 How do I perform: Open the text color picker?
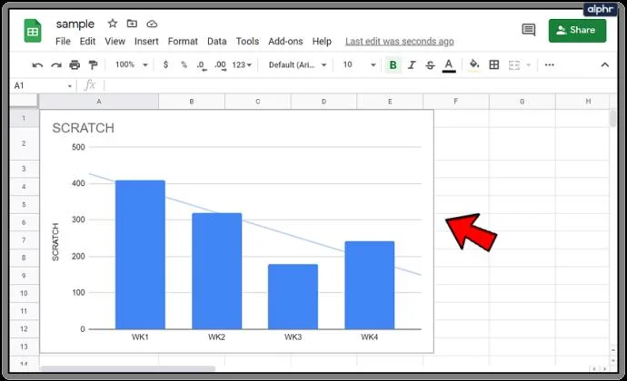pos(449,65)
